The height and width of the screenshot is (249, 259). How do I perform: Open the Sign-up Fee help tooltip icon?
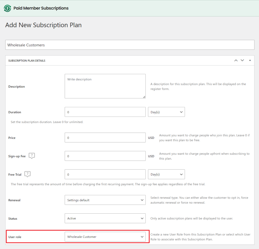[x=32, y=156]
